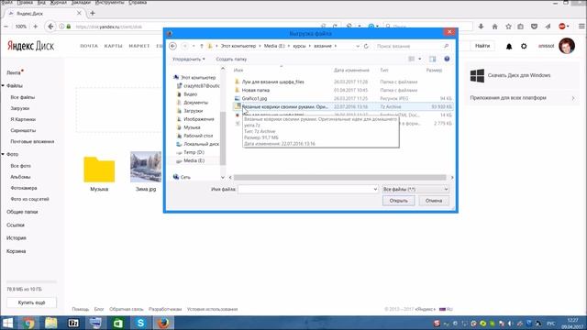This screenshot has height=330, width=587.
Task: Select Локальный диск in navigation tree
Action: tap(201, 144)
